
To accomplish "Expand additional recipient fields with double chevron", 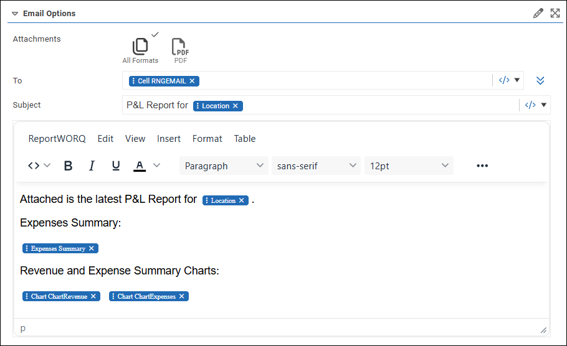I will coord(540,80).
